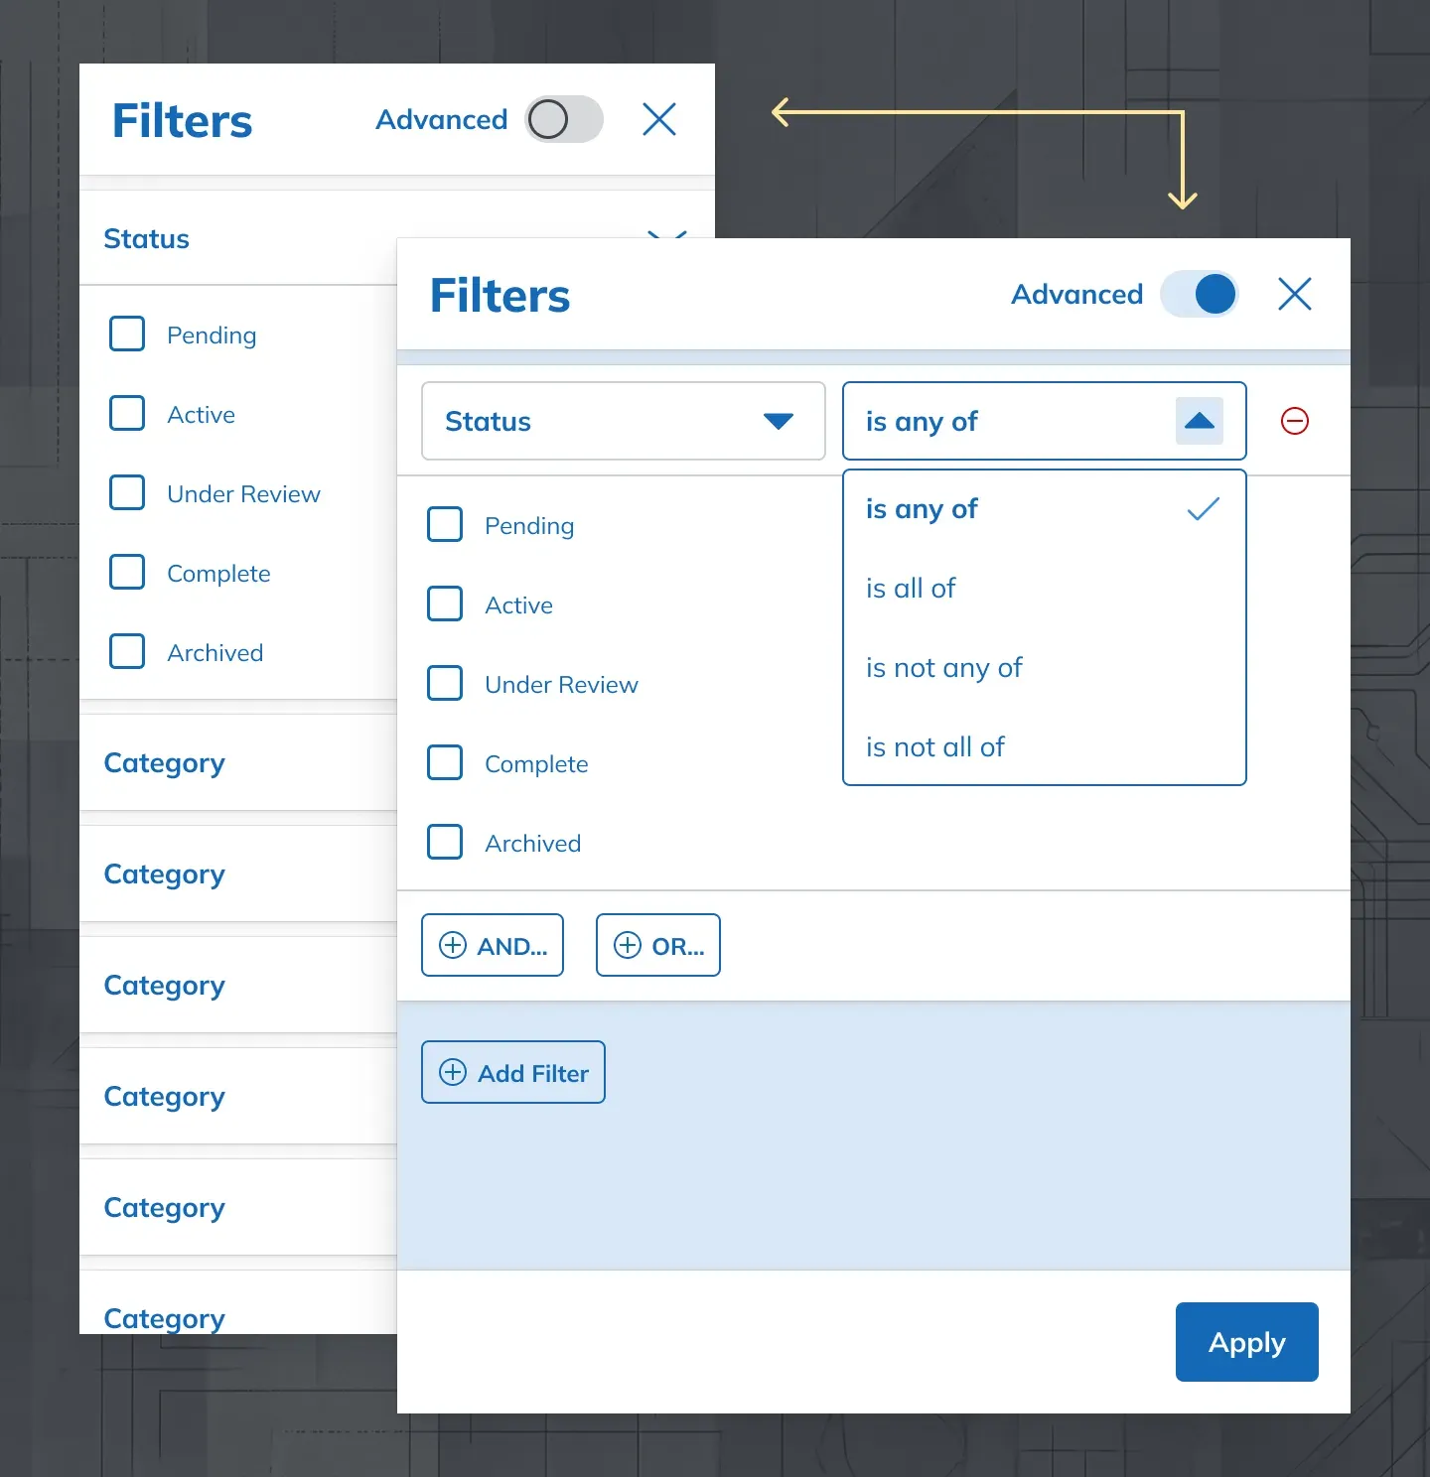Tick Under Review in the back basic panel
This screenshot has height=1477, width=1430.
tap(127, 492)
